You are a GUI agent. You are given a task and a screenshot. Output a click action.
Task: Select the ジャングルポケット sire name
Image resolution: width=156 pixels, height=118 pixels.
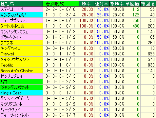click(15, 87)
